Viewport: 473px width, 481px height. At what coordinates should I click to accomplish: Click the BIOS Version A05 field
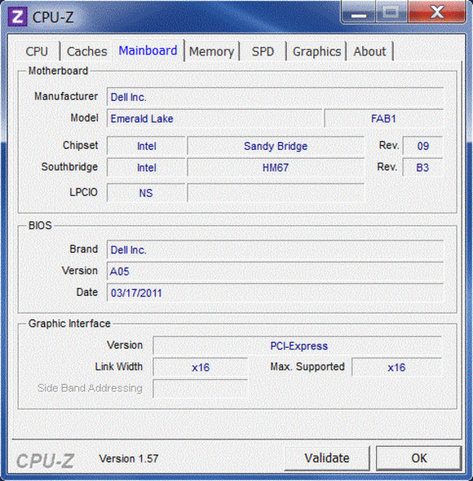[x=275, y=271]
